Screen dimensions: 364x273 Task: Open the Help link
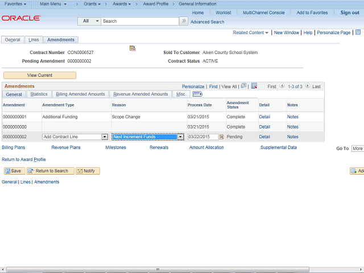click(x=308, y=32)
